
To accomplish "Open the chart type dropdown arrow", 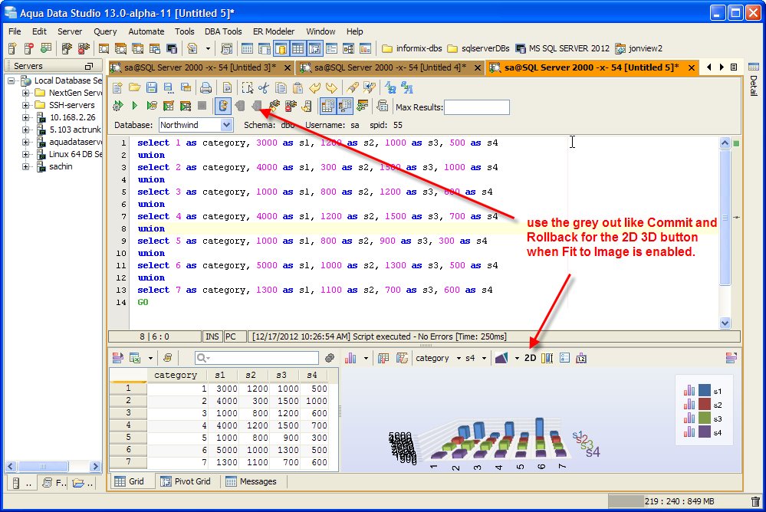I will pos(366,358).
